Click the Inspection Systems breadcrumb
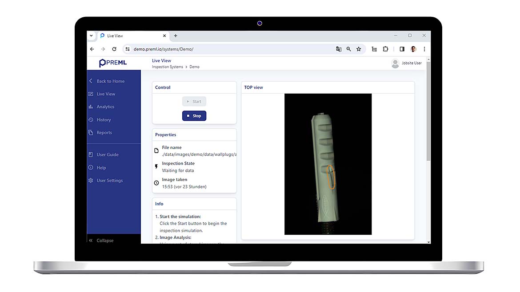 pyautogui.click(x=168, y=67)
